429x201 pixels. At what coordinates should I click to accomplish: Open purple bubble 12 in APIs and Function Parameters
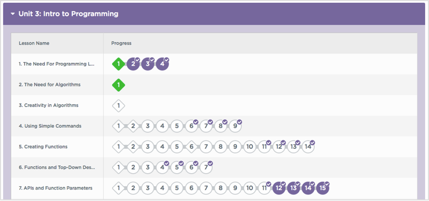point(279,188)
